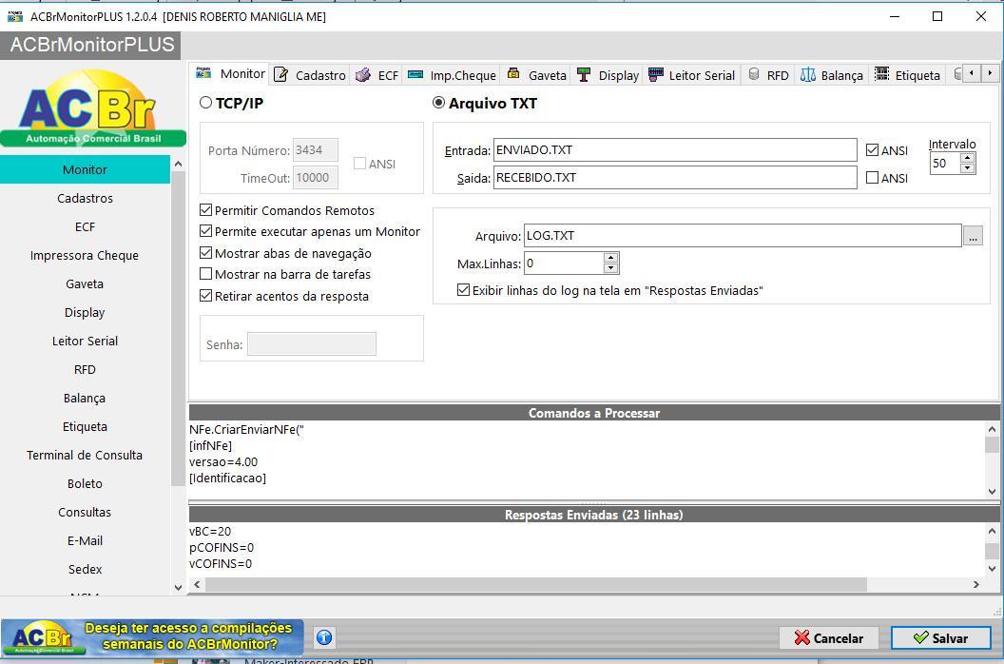Click the Etiqueta tab barcode icon

(x=882, y=74)
